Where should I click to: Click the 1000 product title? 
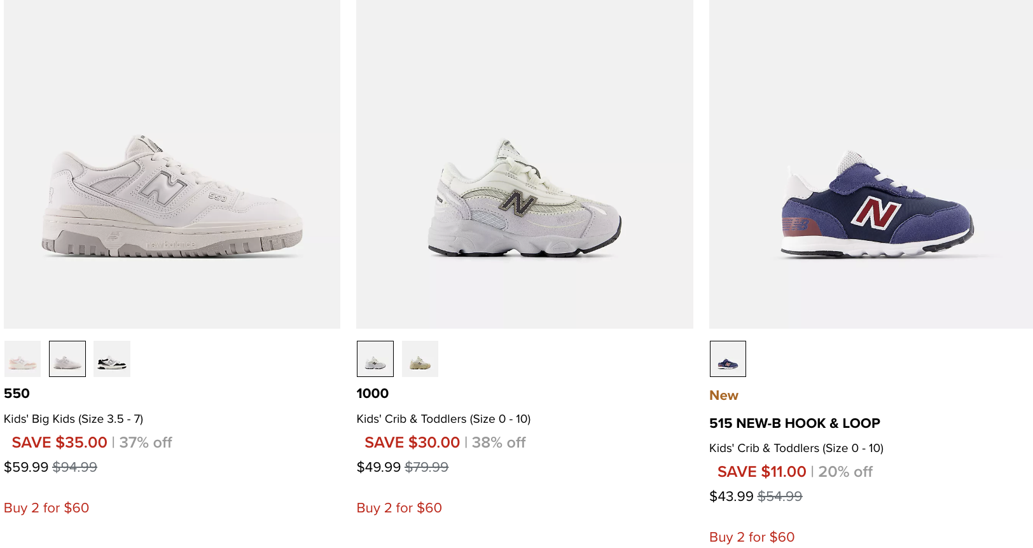click(373, 394)
